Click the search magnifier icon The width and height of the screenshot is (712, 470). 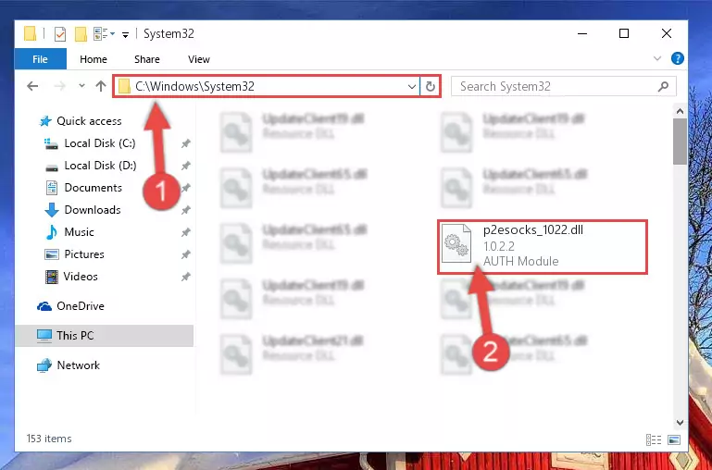click(x=664, y=86)
